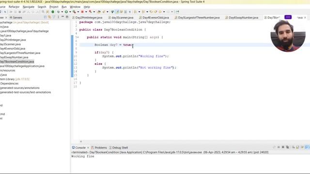This screenshot has width=310, height=174.
Task: Clear the Console output
Action: [294, 147]
